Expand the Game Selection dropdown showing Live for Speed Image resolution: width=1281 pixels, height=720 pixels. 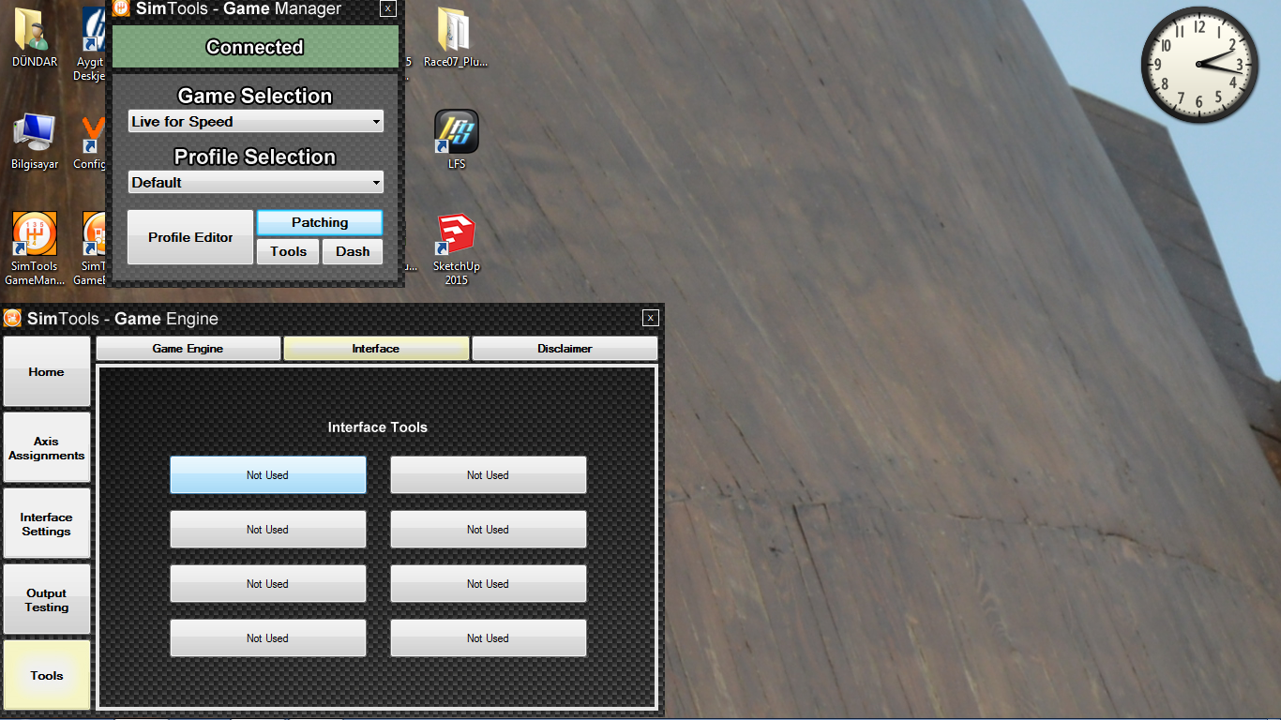(x=256, y=121)
